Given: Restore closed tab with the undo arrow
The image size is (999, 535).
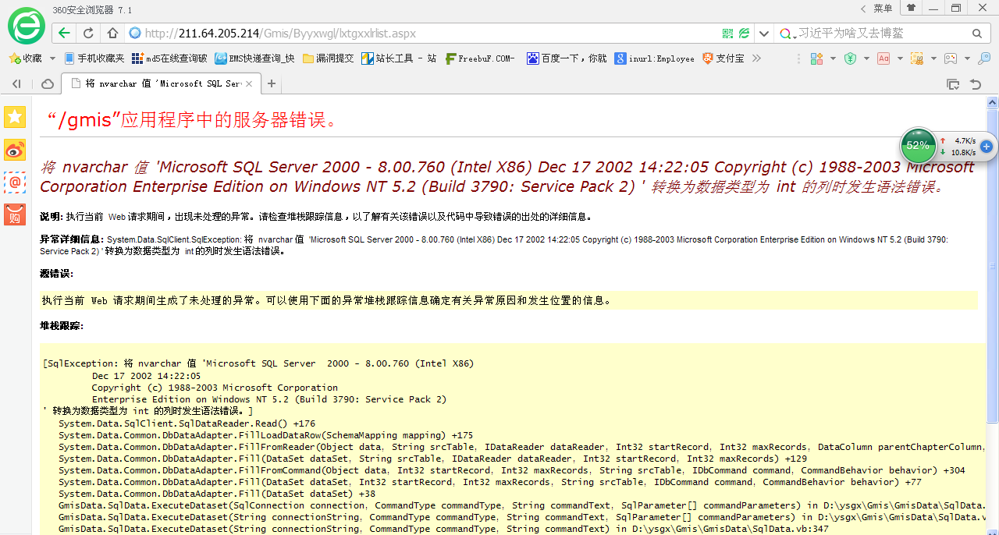Looking at the screenshot, I should (976, 83).
